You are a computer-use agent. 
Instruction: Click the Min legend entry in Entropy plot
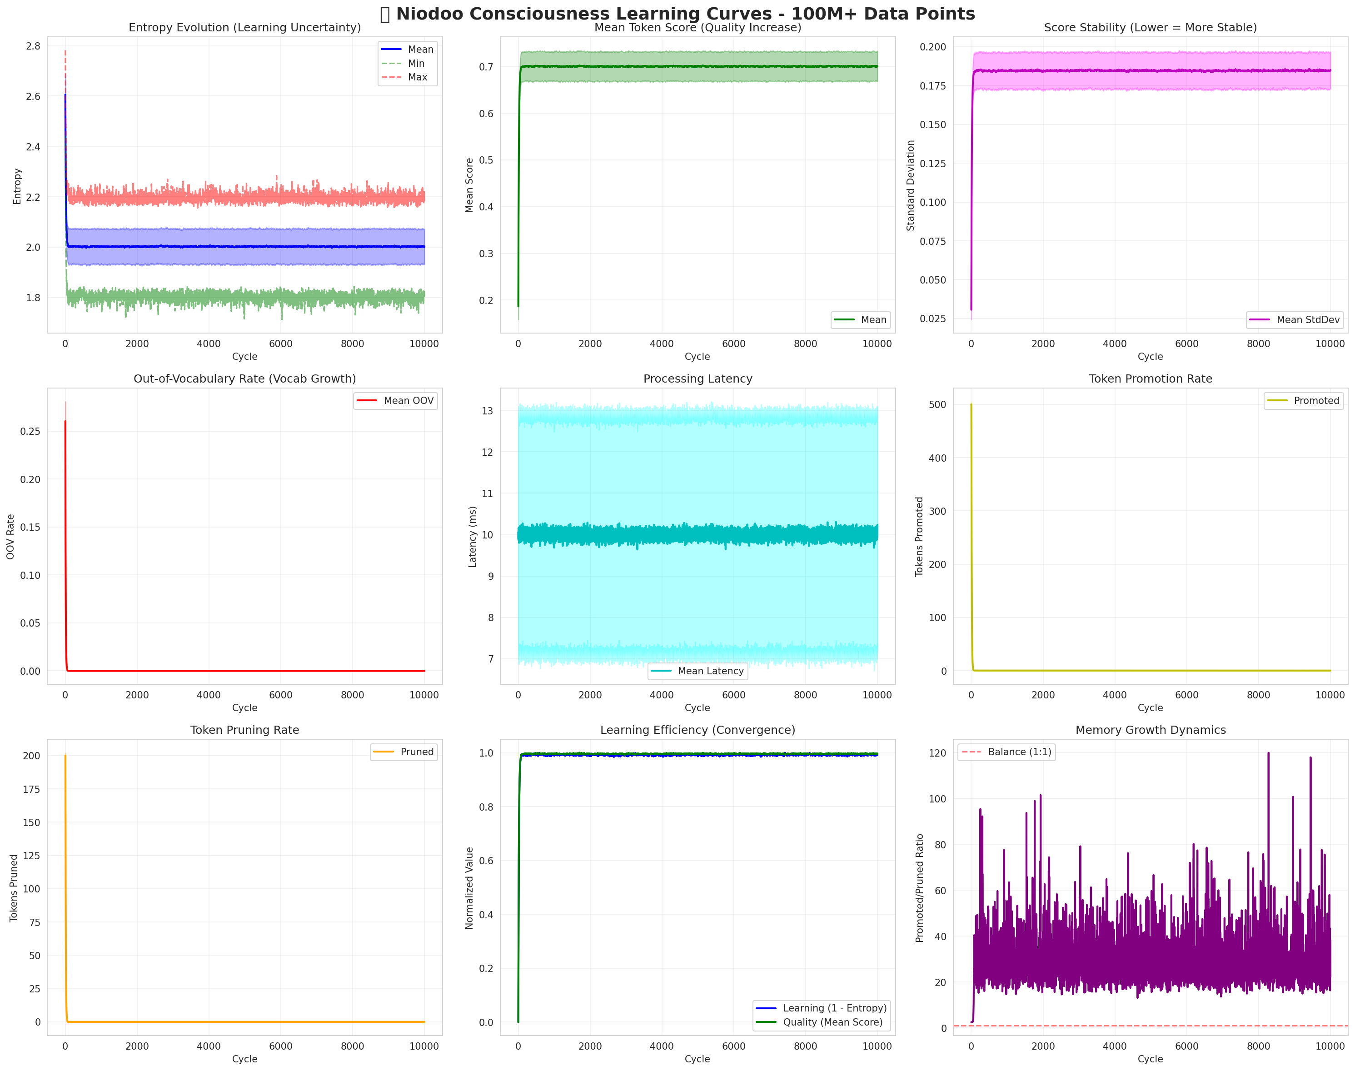point(416,63)
